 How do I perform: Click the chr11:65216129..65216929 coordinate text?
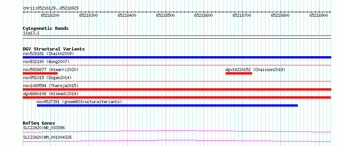(x=51, y=8)
